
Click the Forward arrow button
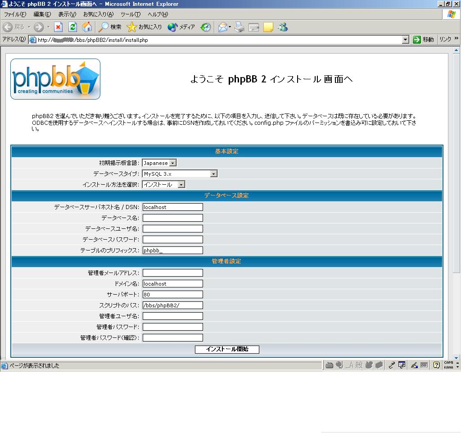click(39, 27)
